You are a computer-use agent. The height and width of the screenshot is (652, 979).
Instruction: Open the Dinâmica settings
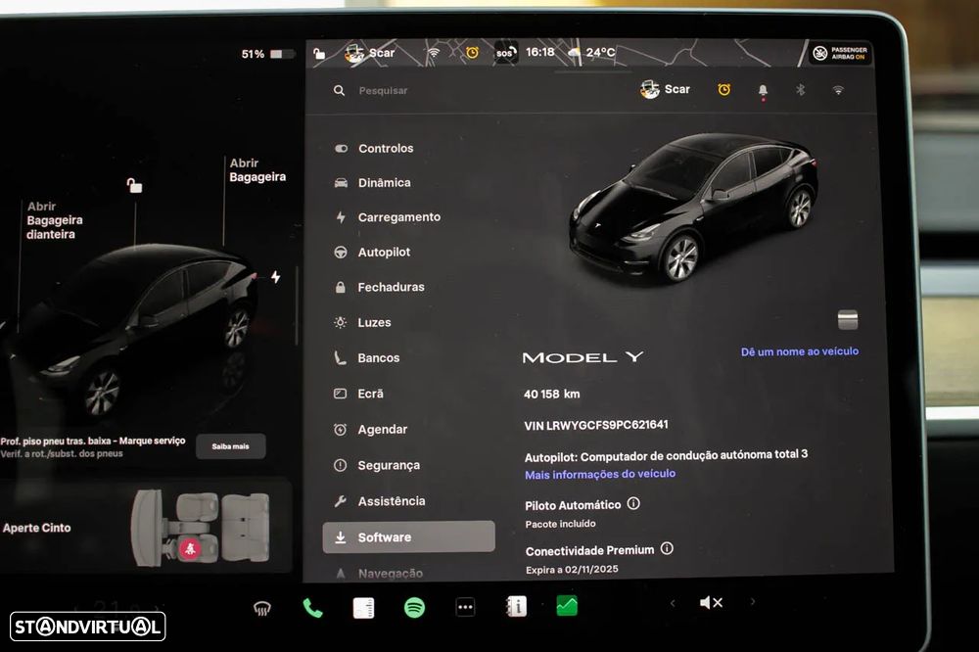[373, 183]
